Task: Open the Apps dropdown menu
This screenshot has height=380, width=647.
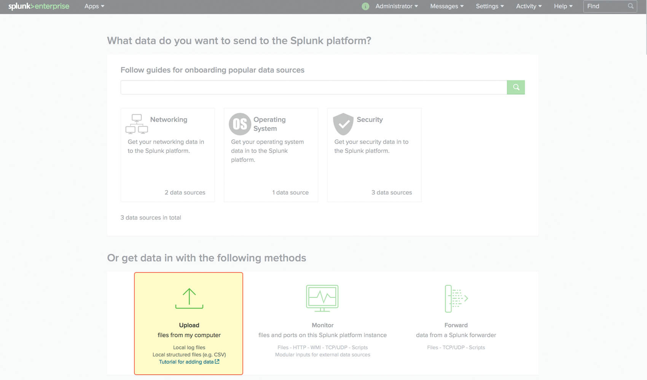Action: 94,6
